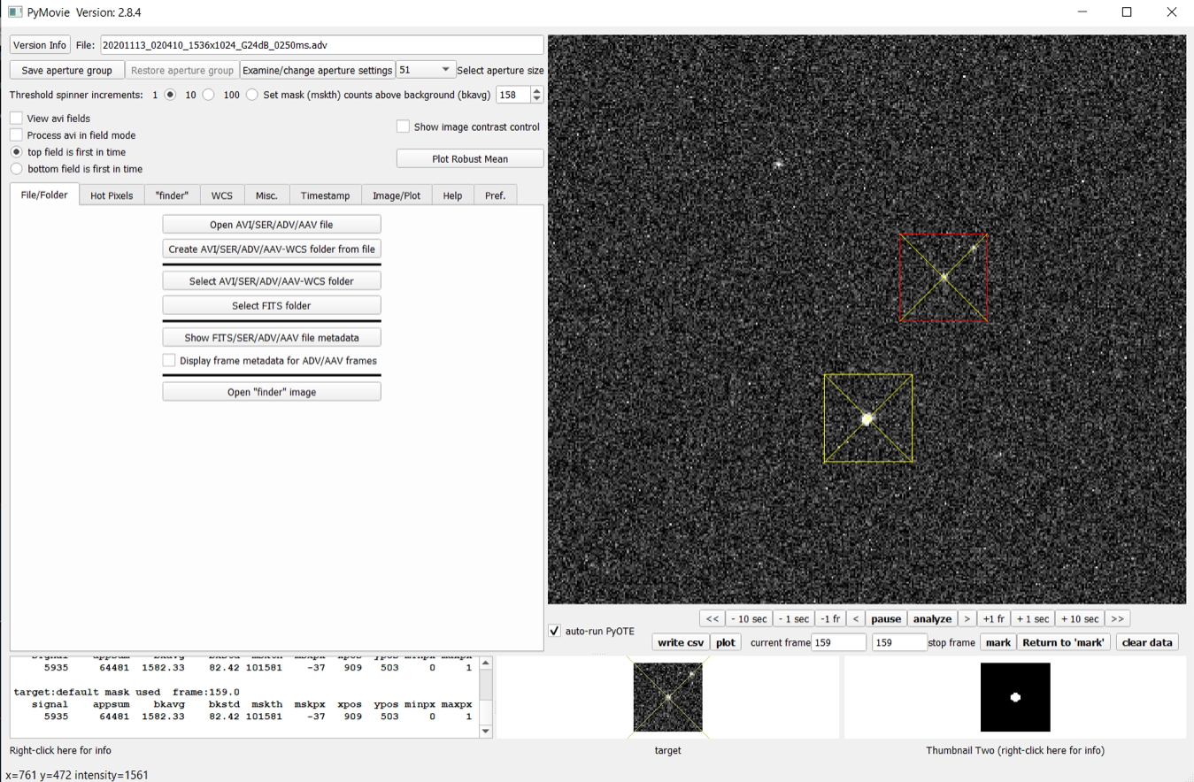Increase the mskth spinner value of 158
The width and height of the screenshot is (1194, 782).
536,90
